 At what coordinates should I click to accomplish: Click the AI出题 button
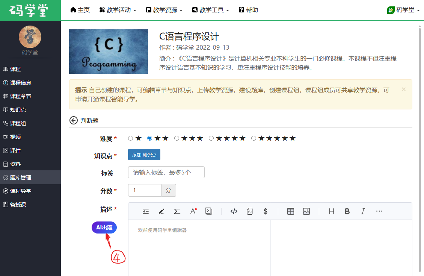point(104,227)
